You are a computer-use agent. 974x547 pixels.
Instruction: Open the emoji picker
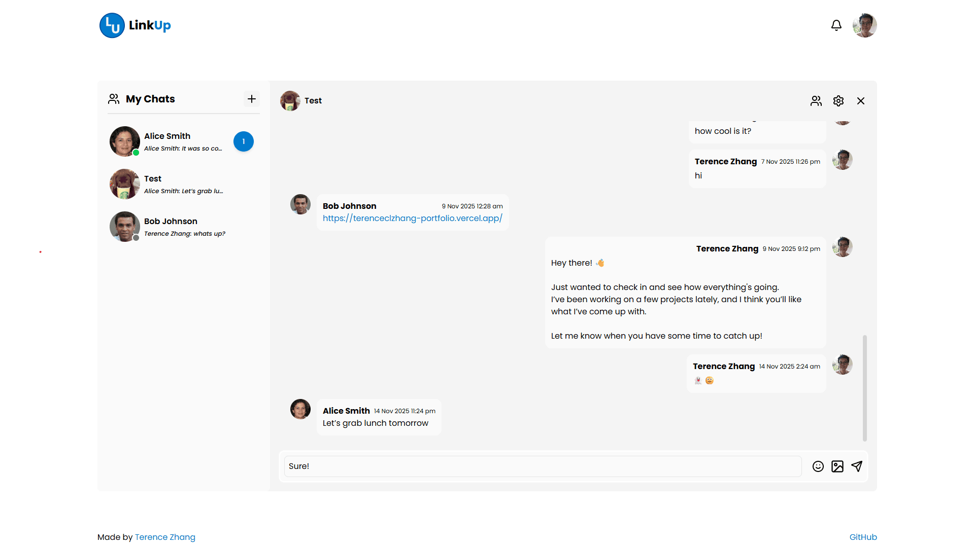click(818, 466)
